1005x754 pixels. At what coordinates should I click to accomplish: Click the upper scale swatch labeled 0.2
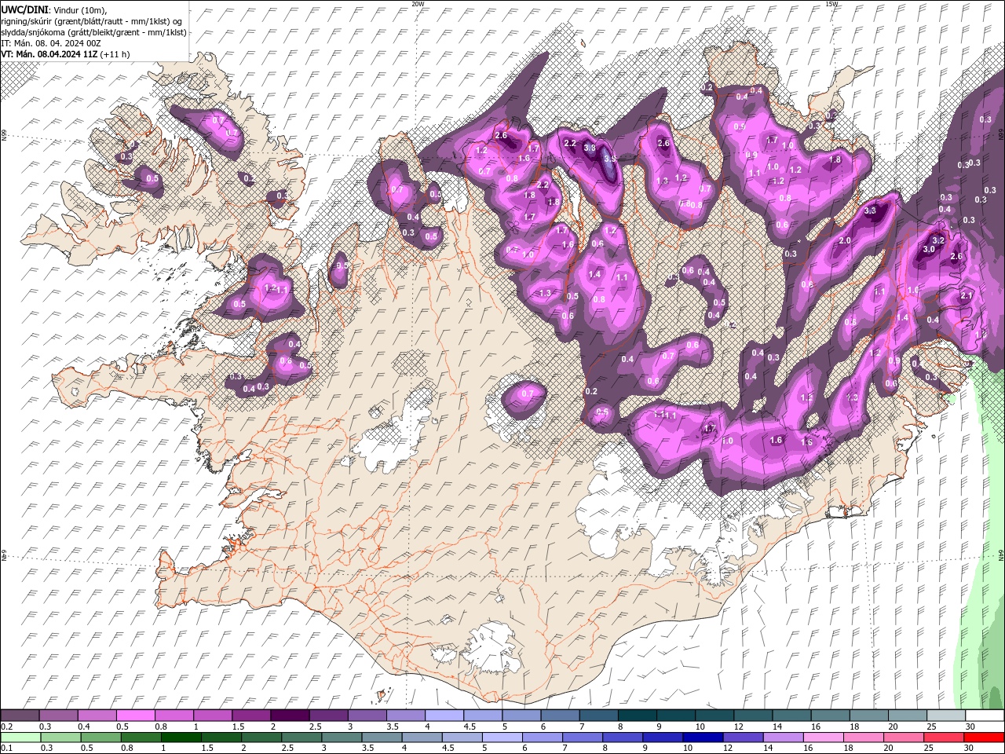(x=20, y=716)
